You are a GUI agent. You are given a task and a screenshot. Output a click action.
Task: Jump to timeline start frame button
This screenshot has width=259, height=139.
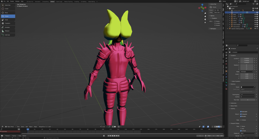[x=108, y=136]
